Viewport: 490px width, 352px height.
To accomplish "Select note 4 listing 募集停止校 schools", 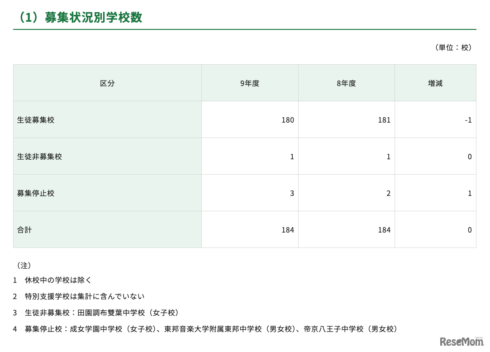I will (x=205, y=329).
